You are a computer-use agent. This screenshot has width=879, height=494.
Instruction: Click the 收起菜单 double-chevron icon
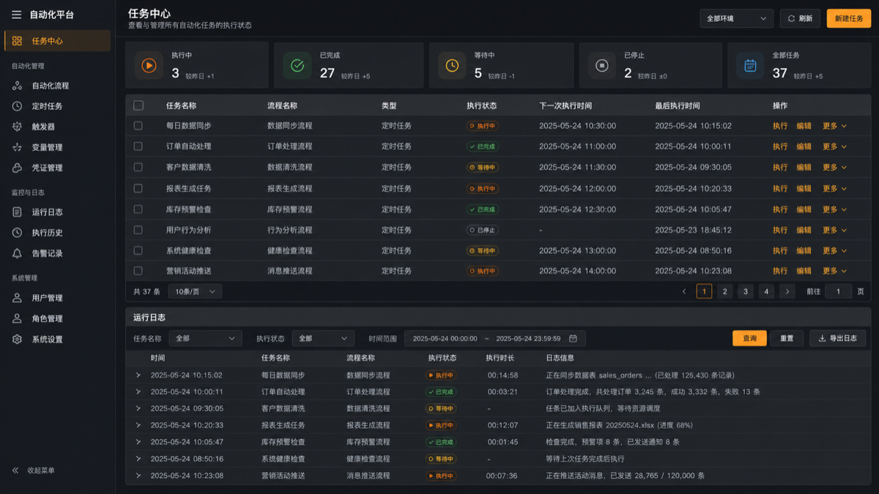point(15,471)
